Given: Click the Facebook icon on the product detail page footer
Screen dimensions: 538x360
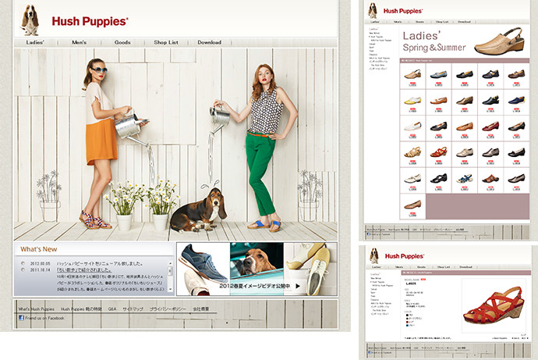Looking at the screenshot, I should coord(369,352).
